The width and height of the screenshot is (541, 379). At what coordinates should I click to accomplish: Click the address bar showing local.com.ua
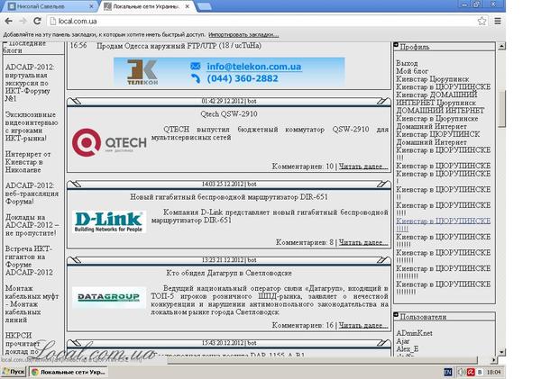tap(270, 19)
